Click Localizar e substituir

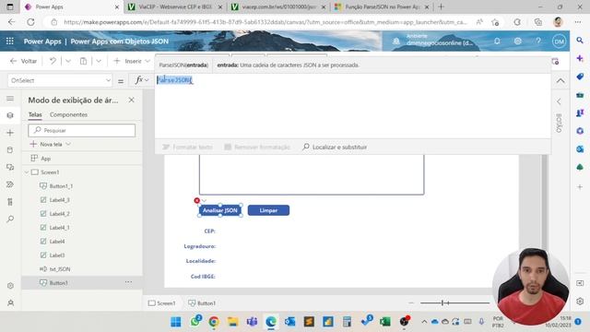click(335, 147)
